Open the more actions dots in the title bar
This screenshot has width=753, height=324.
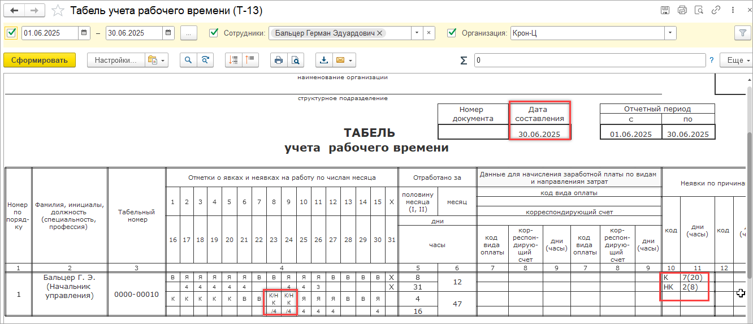click(733, 10)
